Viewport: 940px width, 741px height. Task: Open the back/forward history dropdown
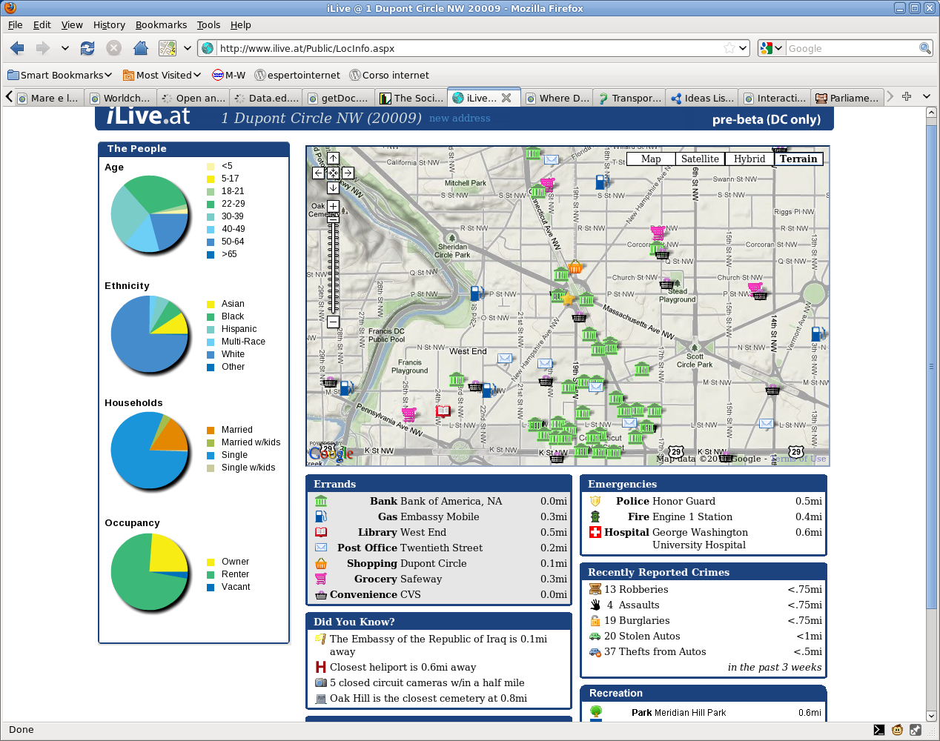[65, 48]
